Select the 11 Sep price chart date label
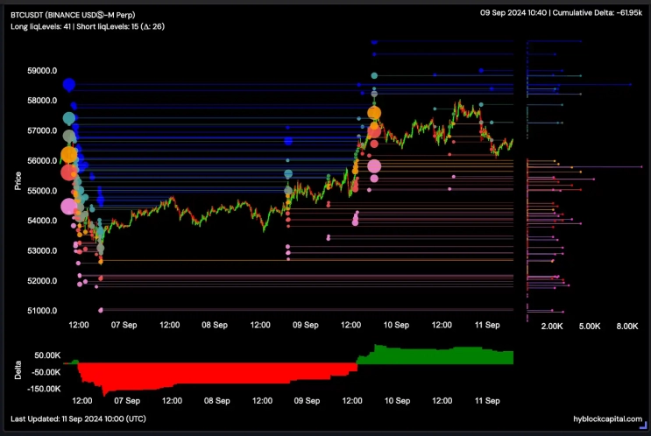This screenshot has height=436, width=651. [486, 326]
